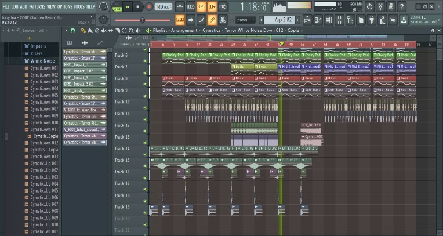
Task: Click the undo history circular arrow icon
Action: (x=369, y=7)
